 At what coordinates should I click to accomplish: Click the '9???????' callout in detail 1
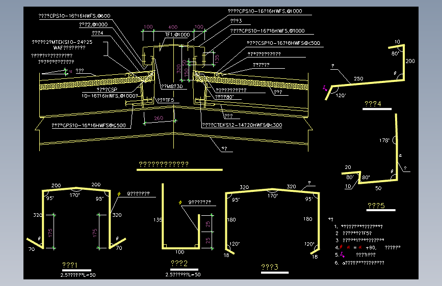point(138,194)
